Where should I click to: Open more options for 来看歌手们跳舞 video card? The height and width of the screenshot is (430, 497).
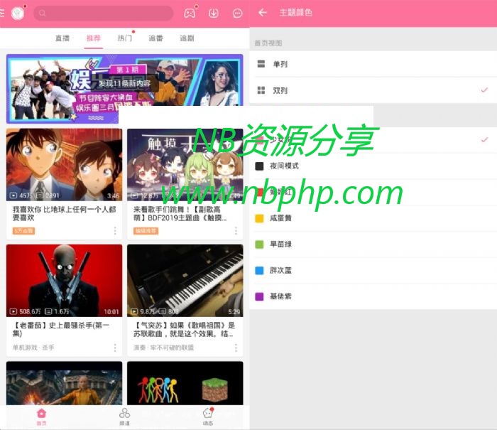click(236, 231)
